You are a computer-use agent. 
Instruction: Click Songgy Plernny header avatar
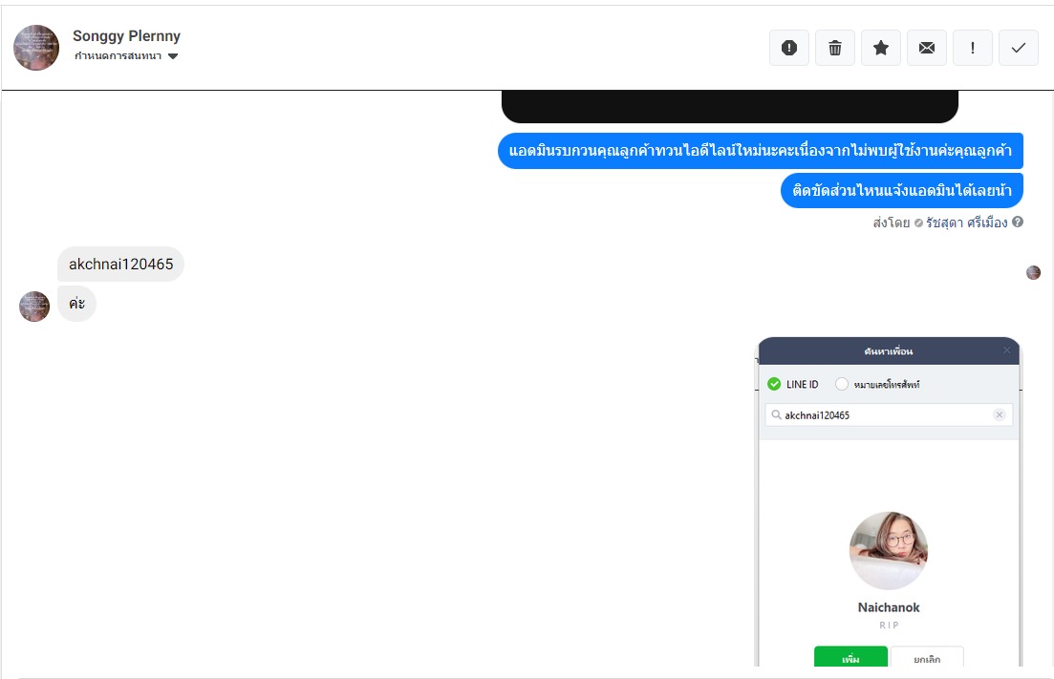(36, 48)
